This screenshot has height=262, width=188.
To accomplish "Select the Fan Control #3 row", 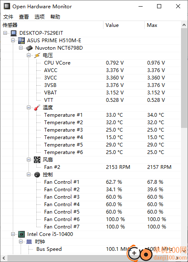I will pyautogui.click(x=91, y=197).
